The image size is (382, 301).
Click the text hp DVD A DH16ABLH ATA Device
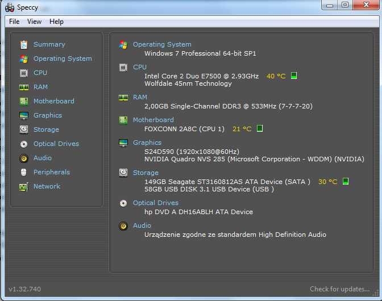(198, 212)
